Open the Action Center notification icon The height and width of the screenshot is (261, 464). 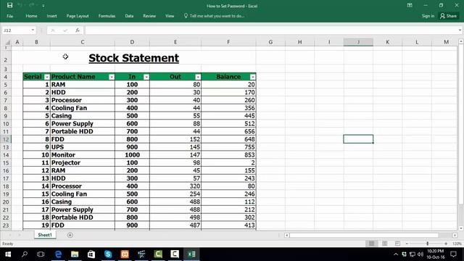click(453, 254)
